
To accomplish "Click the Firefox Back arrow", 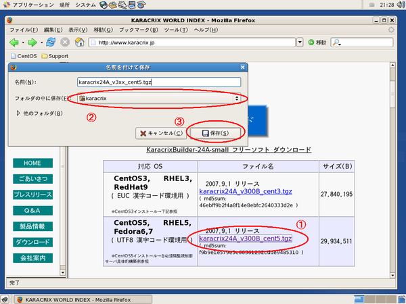I will (14, 43).
